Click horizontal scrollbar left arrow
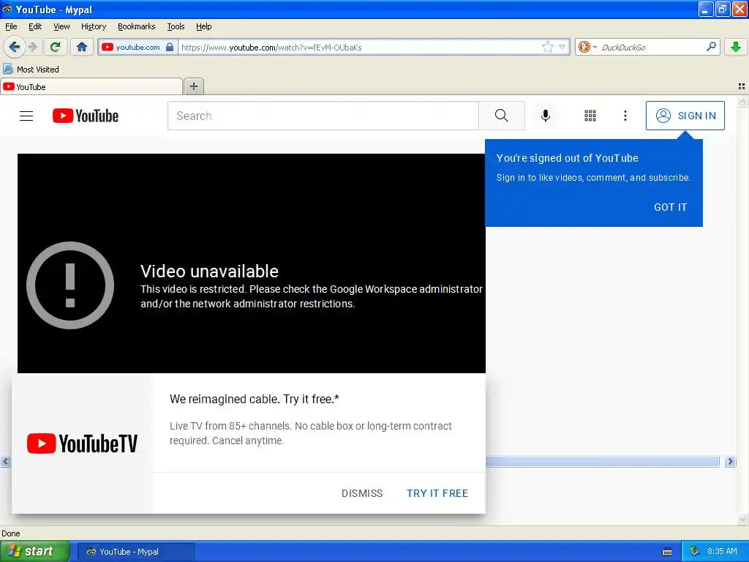Image resolution: width=749 pixels, height=562 pixels. coord(5,461)
